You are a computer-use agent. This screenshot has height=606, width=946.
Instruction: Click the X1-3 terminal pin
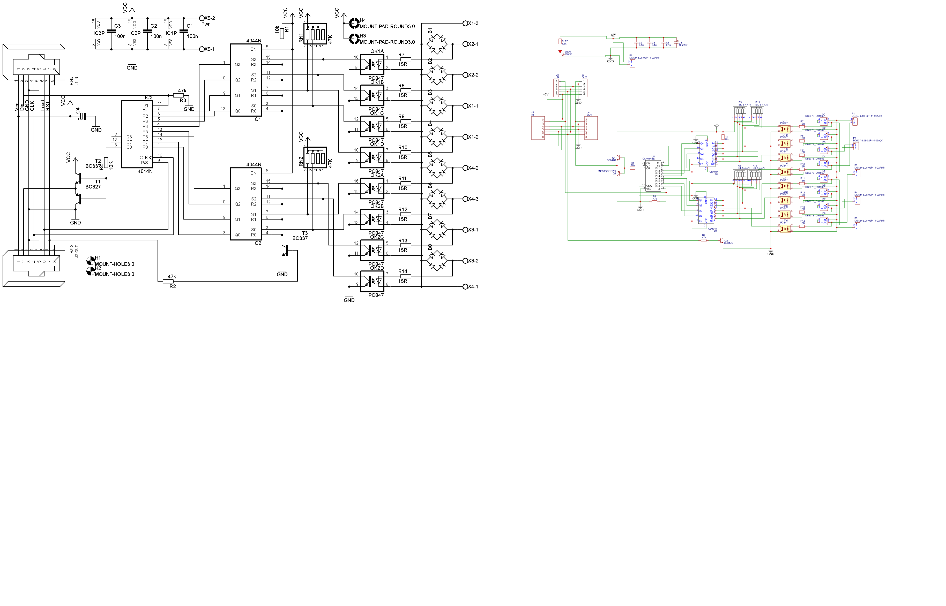click(465, 23)
